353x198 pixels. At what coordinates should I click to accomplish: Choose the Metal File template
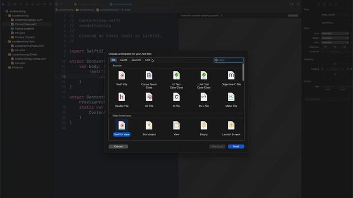point(231,100)
